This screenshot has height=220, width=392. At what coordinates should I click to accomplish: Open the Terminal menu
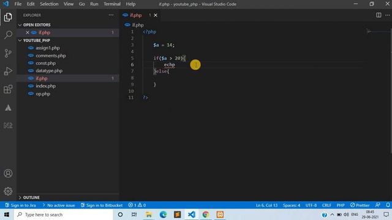point(112,4)
